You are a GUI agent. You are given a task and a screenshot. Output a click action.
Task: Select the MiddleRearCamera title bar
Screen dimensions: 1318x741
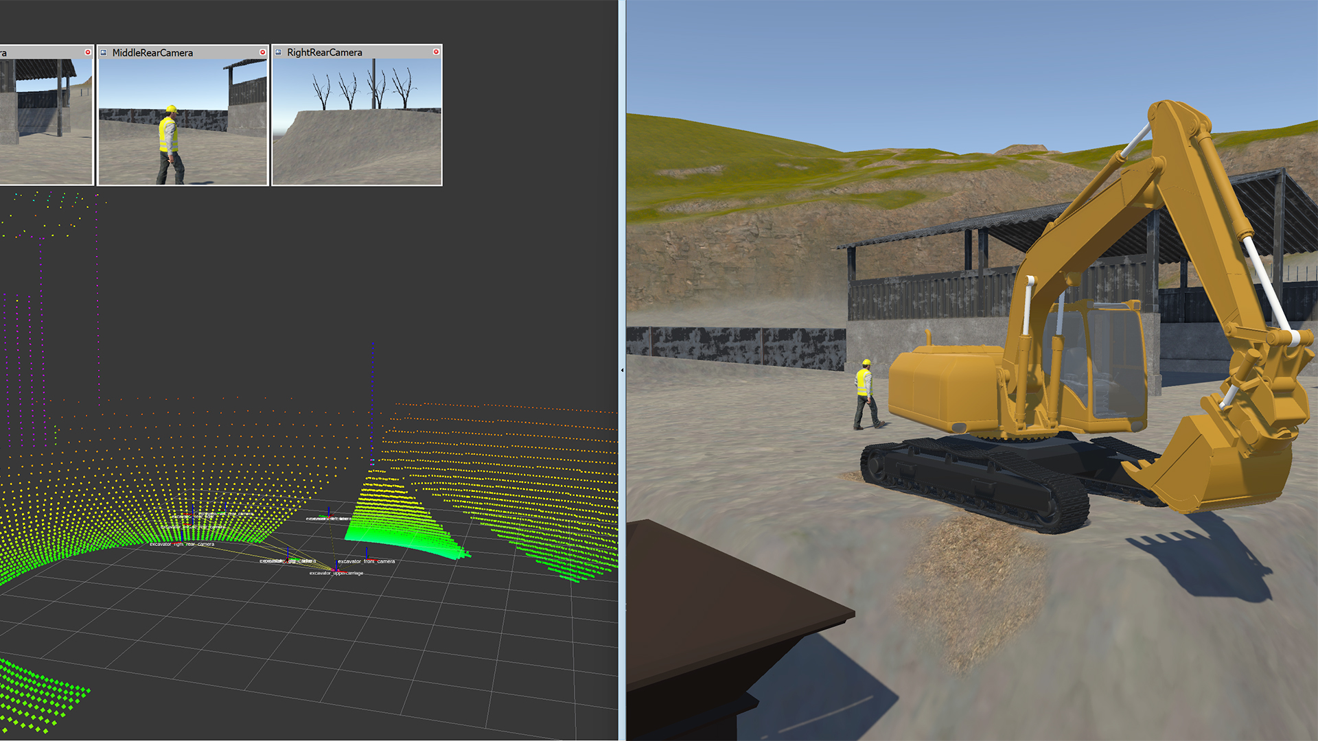183,52
